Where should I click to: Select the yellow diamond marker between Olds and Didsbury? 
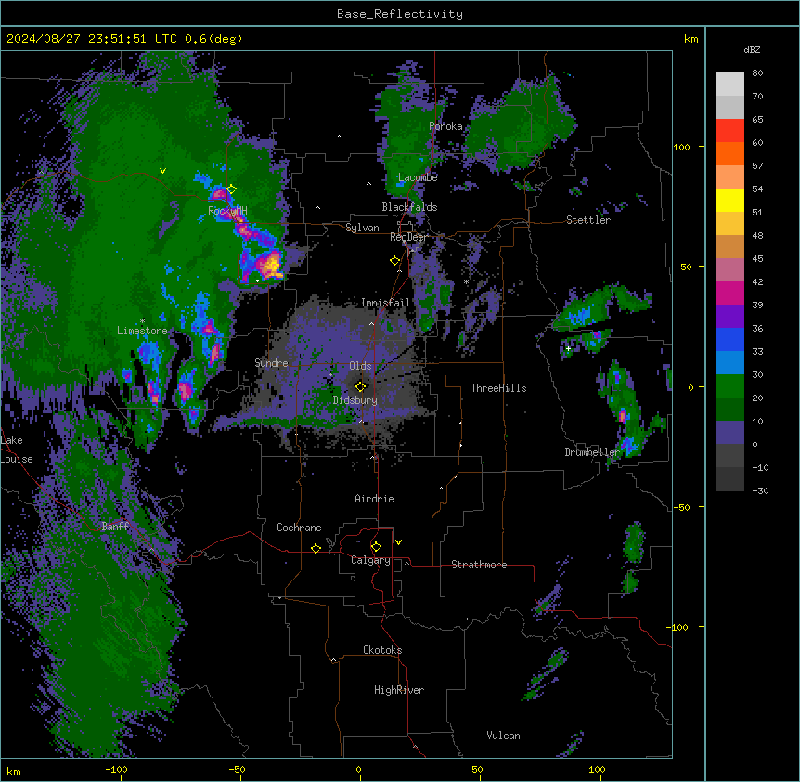[360, 386]
